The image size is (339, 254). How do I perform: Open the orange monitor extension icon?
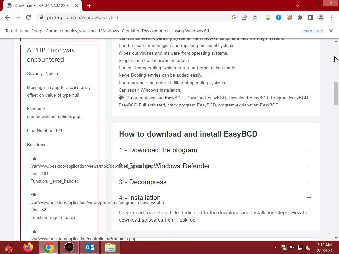(289, 17)
